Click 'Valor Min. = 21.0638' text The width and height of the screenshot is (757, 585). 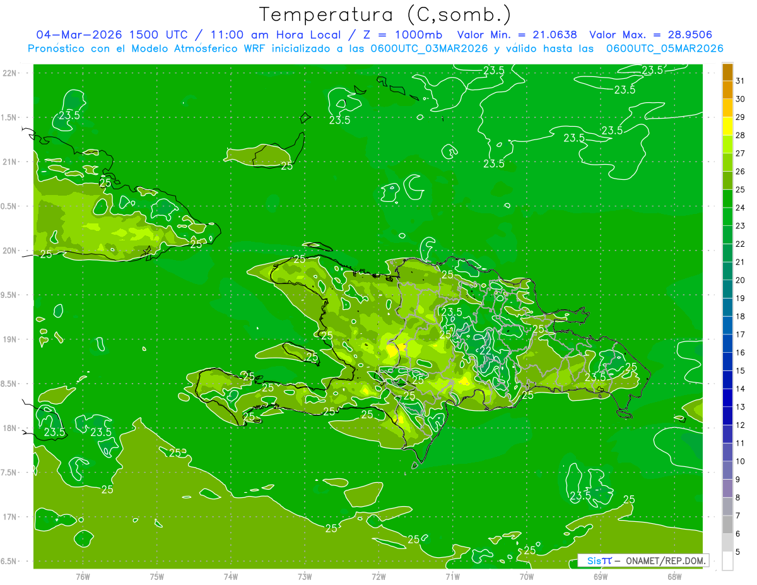click(x=517, y=35)
